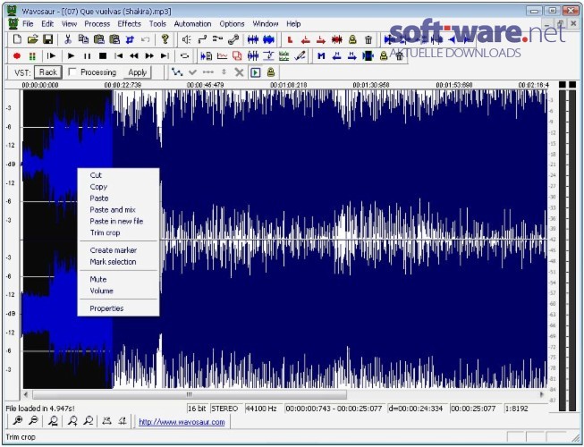Open the File menu
584x447 pixels.
(28, 24)
